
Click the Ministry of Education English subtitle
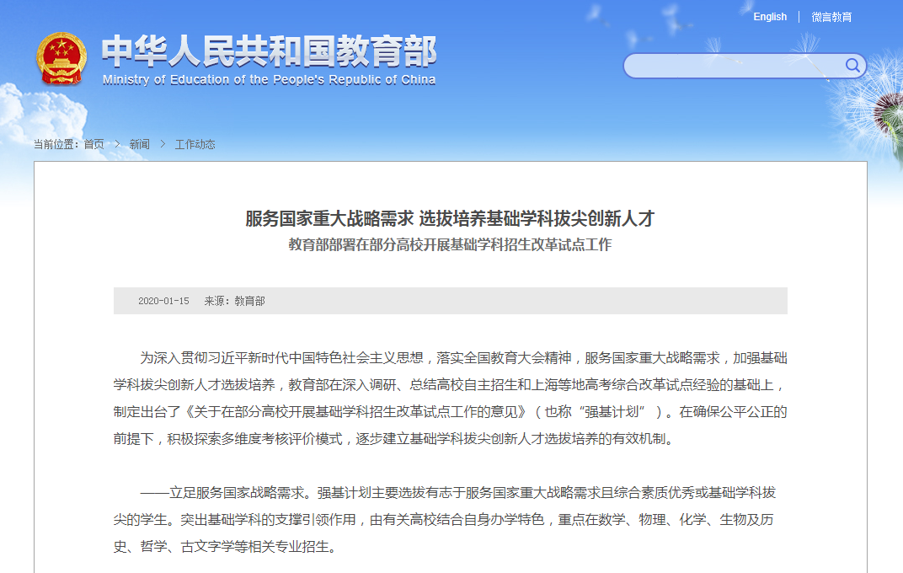tap(269, 79)
